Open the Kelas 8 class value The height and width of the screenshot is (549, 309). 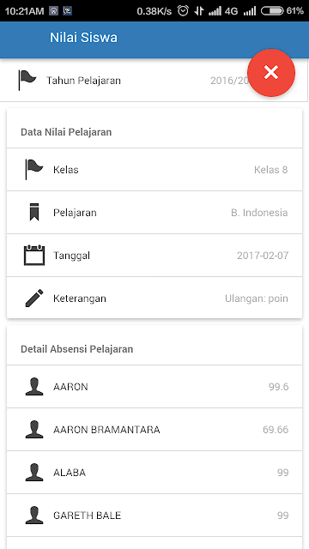[x=271, y=170]
